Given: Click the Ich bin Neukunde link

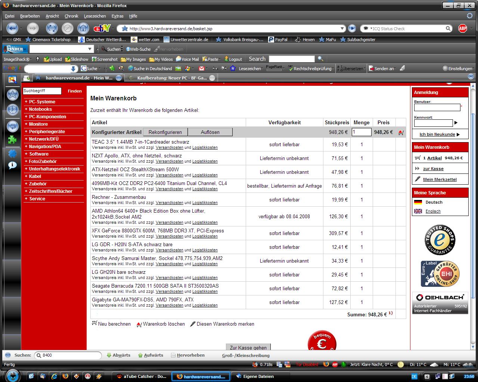Looking at the screenshot, I should coord(437,134).
